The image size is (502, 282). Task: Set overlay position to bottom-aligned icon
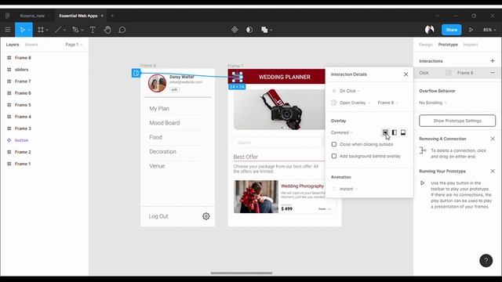coord(403,132)
